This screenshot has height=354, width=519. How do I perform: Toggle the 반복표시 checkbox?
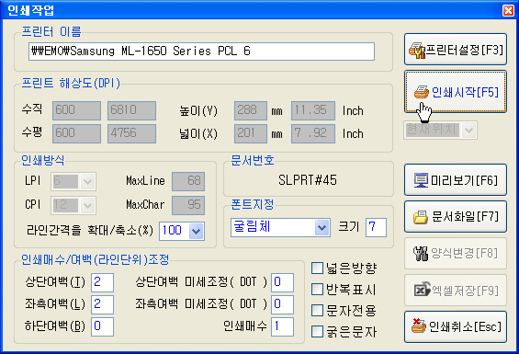pos(318,289)
